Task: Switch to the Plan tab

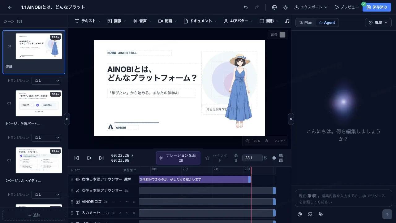Action: [x=306, y=23]
